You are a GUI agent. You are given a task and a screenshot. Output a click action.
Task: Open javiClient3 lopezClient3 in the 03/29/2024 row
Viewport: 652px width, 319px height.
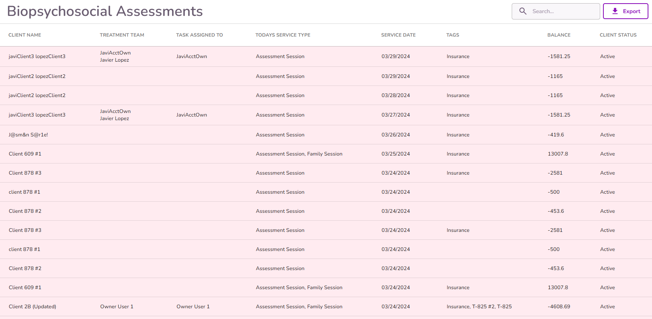pos(37,56)
